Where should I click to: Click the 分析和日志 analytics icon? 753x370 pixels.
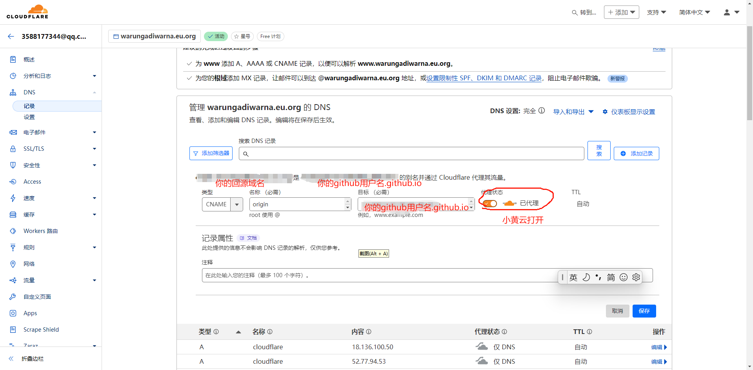13,76
